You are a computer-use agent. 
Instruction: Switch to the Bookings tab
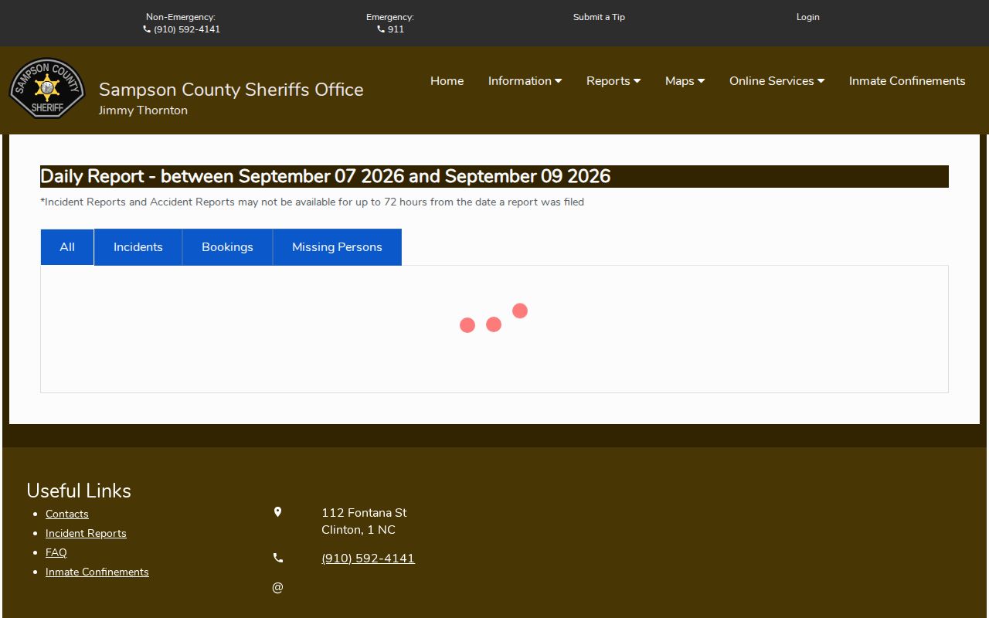tap(227, 247)
